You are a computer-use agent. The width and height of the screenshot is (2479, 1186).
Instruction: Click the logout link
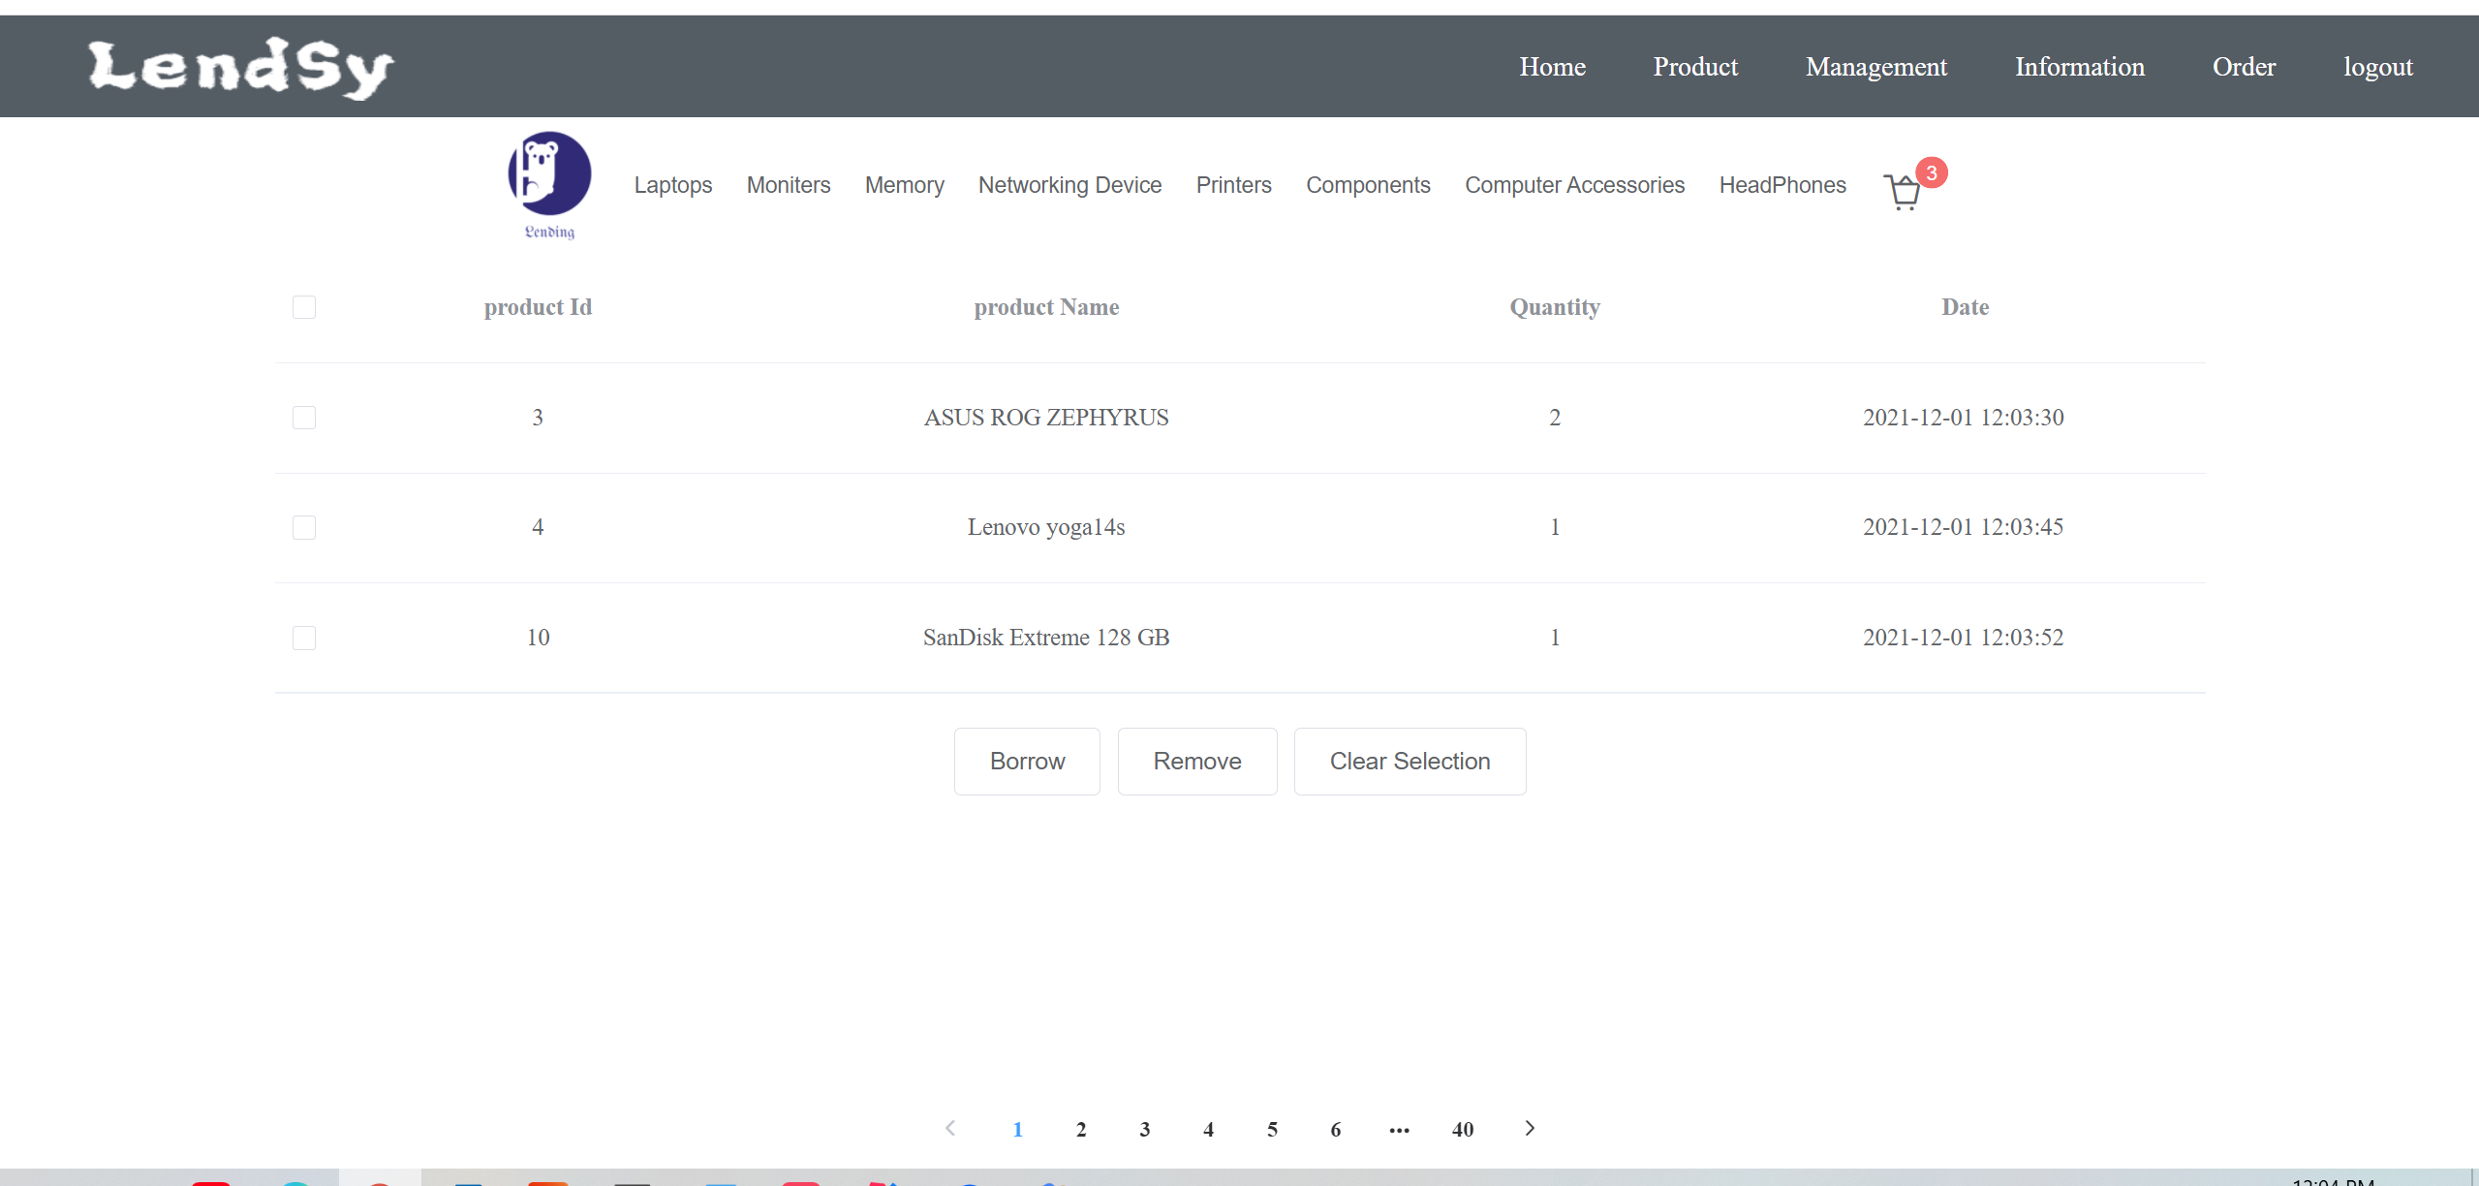pos(2377,67)
